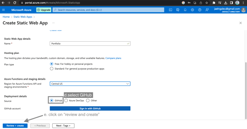Click the Next : Tags button
Screen dimensions: 247x129
[63, 126]
